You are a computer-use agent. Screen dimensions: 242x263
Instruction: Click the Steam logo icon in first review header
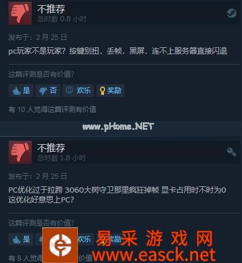coord(232,13)
